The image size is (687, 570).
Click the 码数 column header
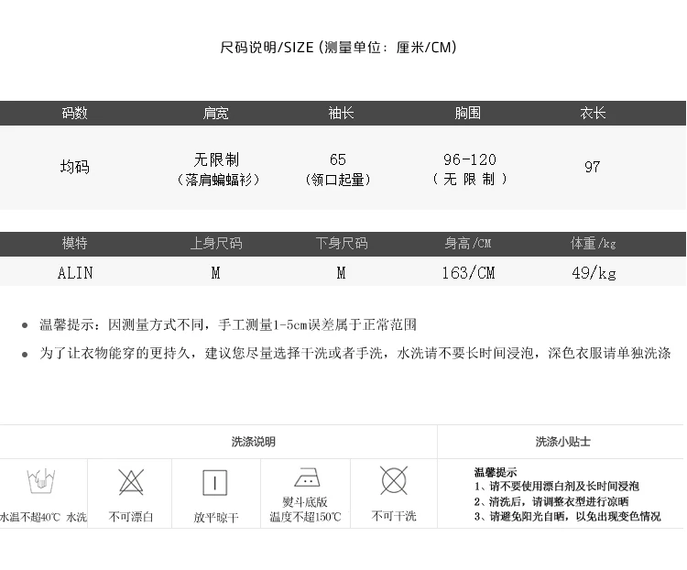click(74, 113)
